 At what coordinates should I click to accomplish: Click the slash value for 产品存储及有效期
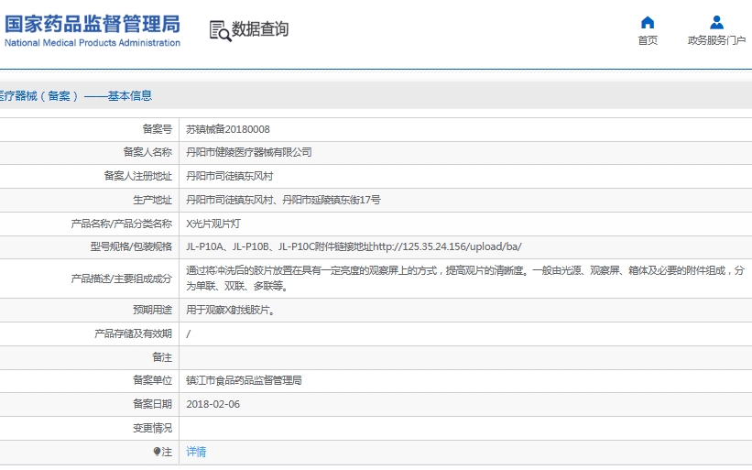[189, 333]
